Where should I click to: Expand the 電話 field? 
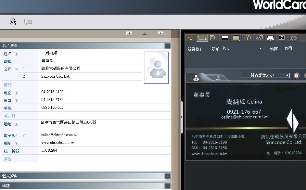pos(16,93)
